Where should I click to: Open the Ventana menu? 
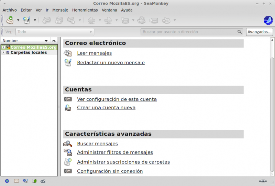tap(109, 10)
